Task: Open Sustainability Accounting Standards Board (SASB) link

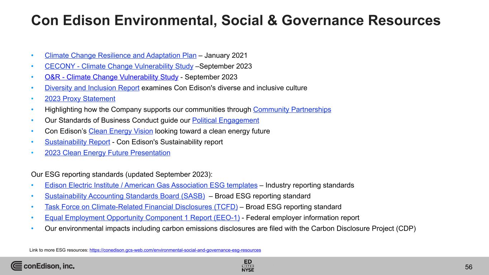Action: (125, 196)
